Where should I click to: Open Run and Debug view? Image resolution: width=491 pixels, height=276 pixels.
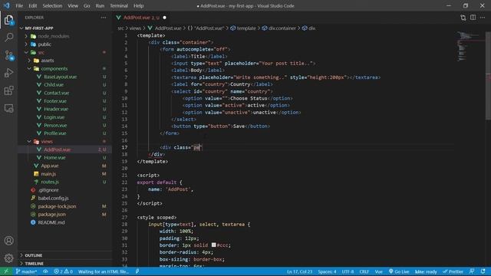(8, 73)
